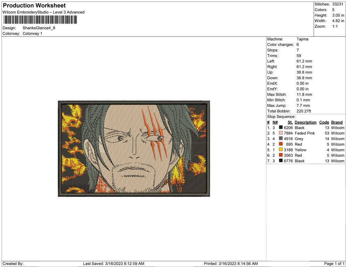Click the Black color swatch in stop 1

point(281,128)
